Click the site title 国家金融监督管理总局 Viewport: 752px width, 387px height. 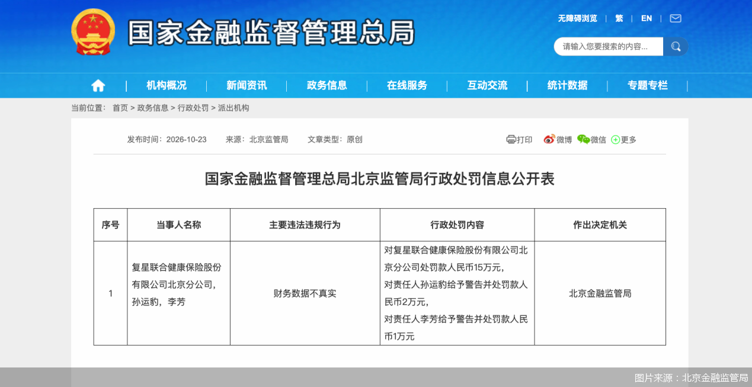click(x=271, y=33)
